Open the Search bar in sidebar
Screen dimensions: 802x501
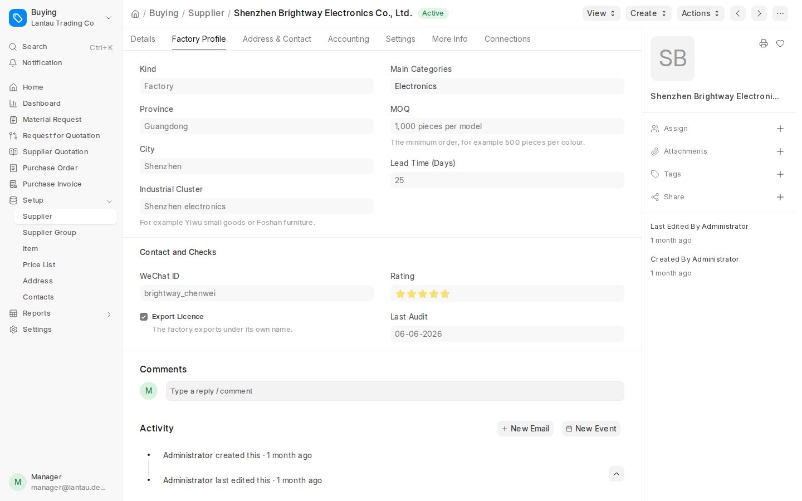click(61, 47)
